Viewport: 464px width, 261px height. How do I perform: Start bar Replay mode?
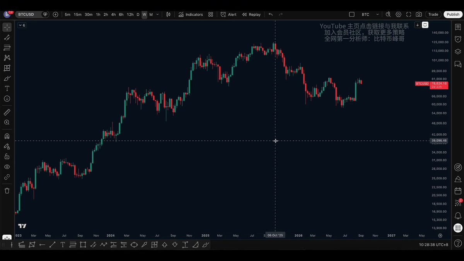coord(251,14)
